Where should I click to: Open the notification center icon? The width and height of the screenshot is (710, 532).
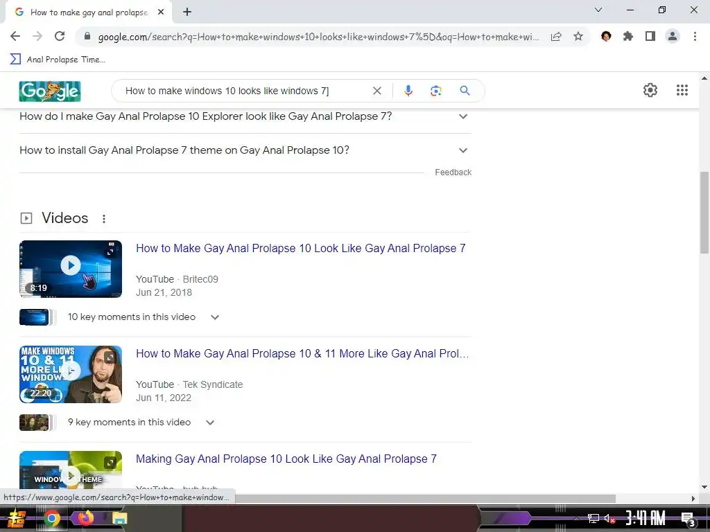click(688, 519)
